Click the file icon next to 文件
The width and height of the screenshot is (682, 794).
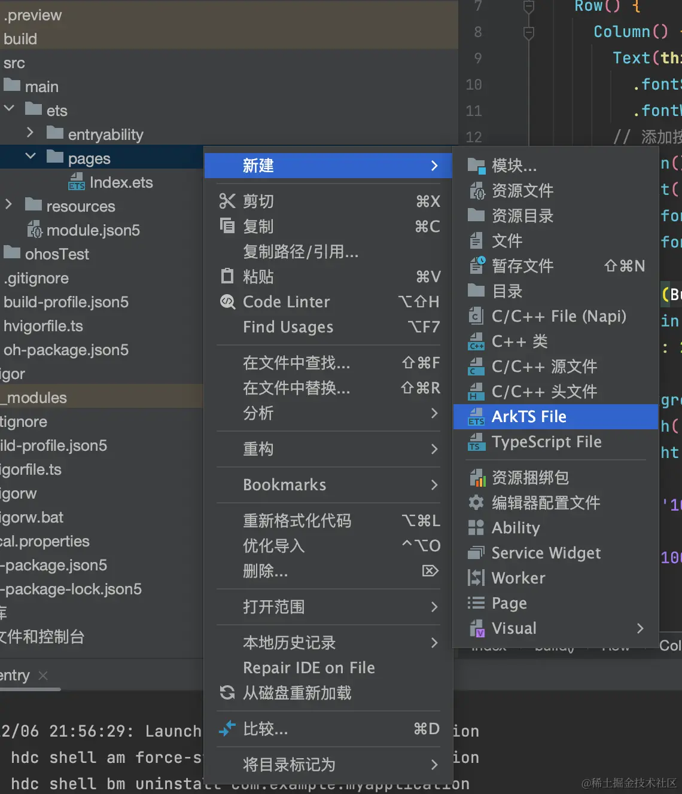tap(476, 240)
